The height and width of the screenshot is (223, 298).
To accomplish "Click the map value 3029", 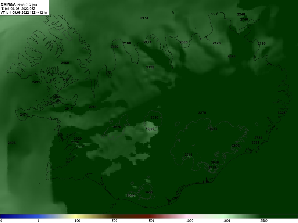I will point(78,139).
